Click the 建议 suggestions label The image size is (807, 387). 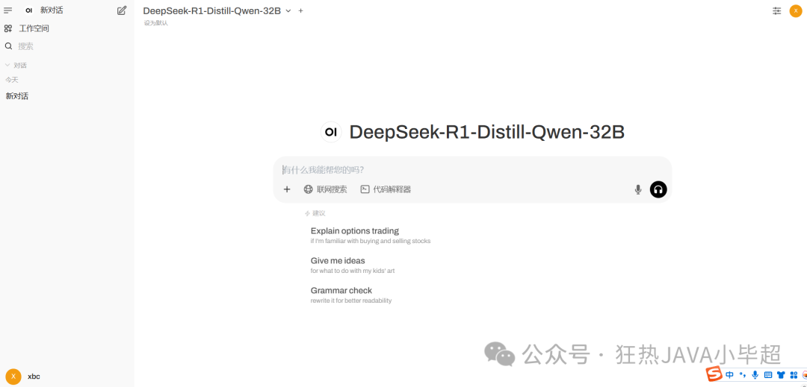point(315,213)
